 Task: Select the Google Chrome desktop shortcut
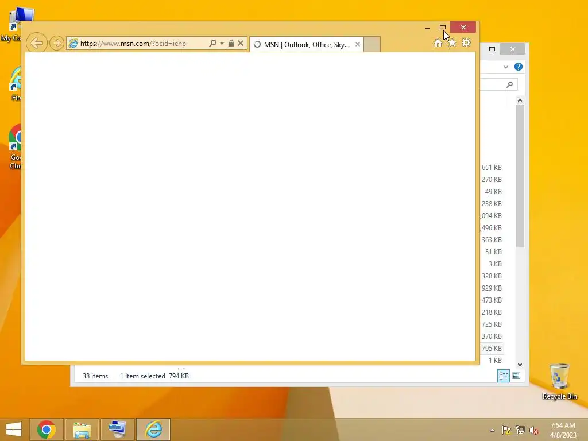point(15,146)
